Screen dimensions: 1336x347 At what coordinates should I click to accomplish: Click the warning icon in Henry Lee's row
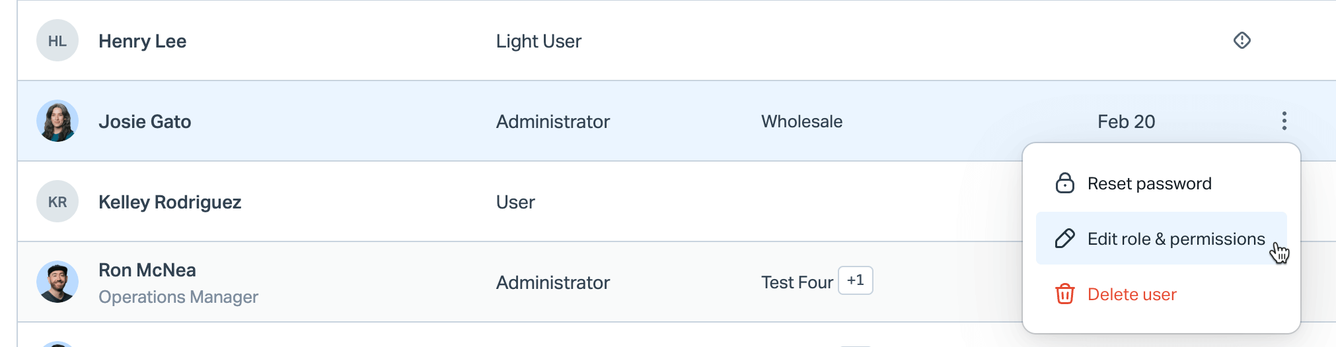1242,41
